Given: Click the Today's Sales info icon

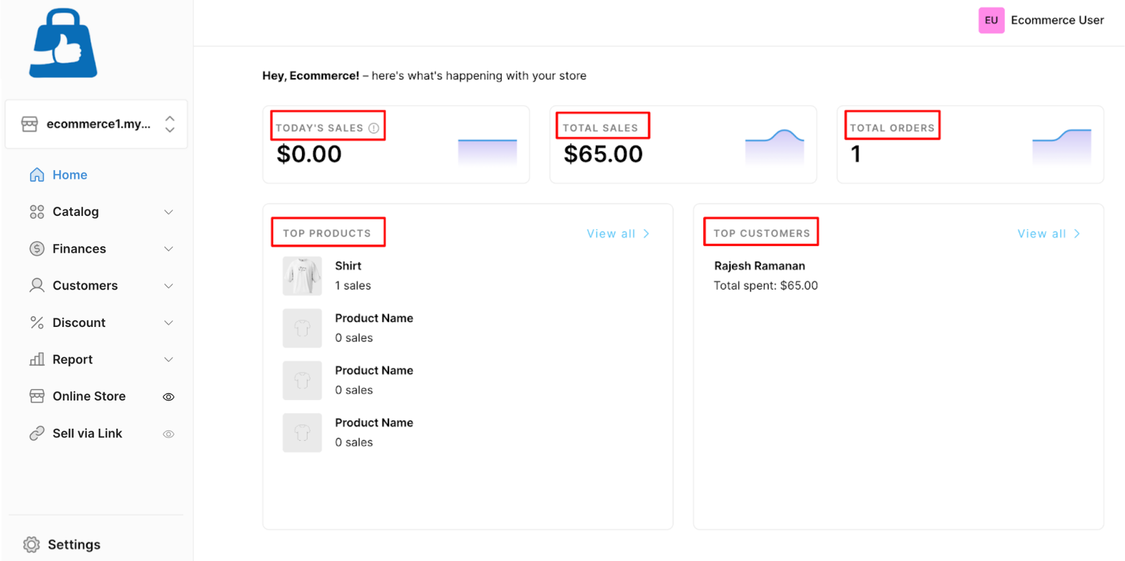Looking at the screenshot, I should click(374, 128).
